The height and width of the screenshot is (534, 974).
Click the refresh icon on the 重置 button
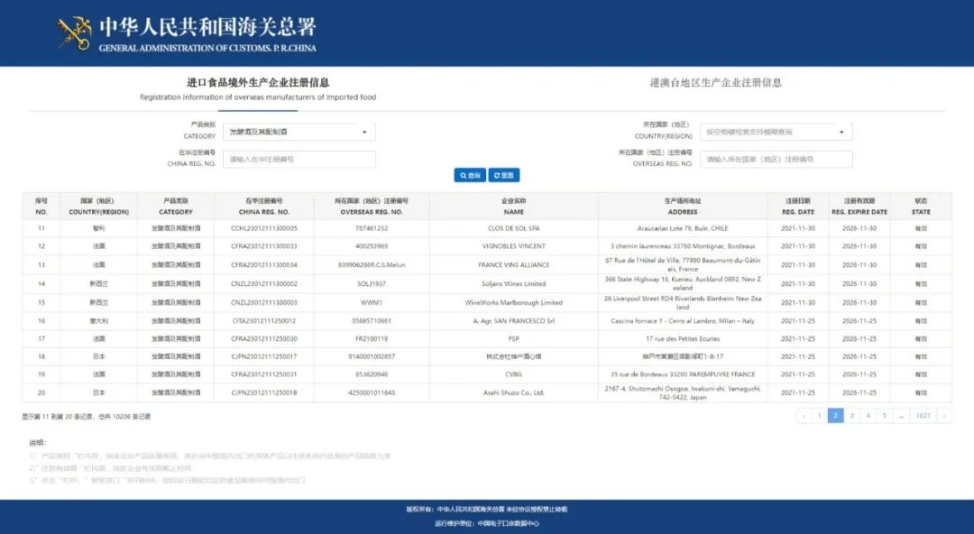496,175
